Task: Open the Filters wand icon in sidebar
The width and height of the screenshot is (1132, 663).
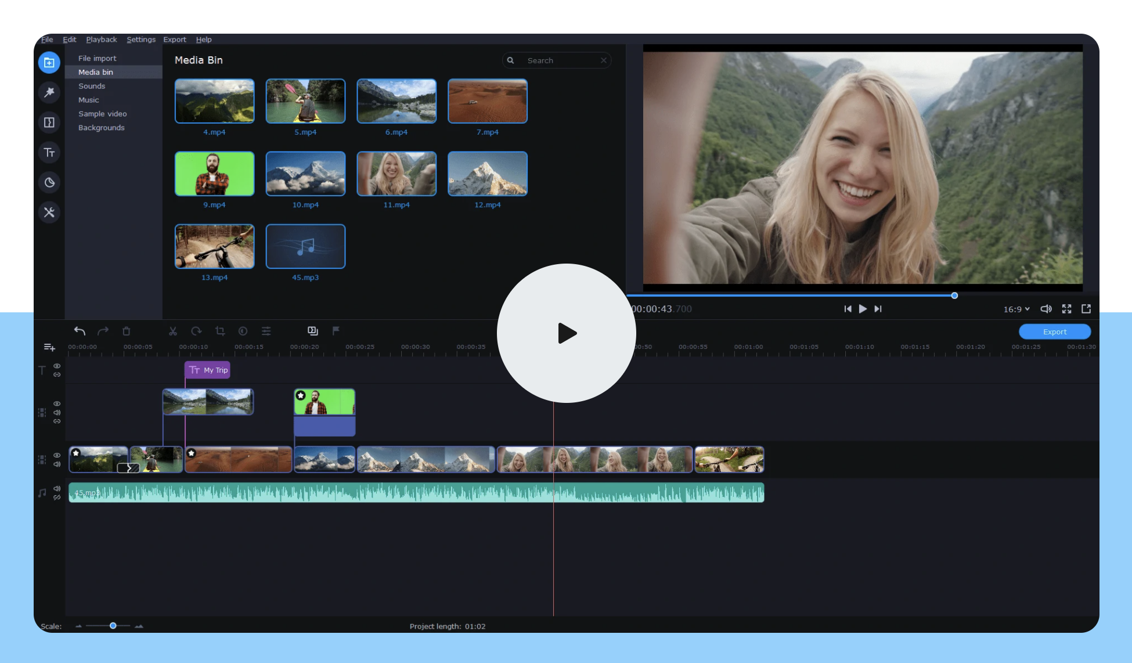Action: 49,92
